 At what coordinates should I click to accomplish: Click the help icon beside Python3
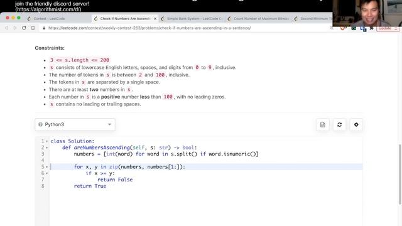40,124
